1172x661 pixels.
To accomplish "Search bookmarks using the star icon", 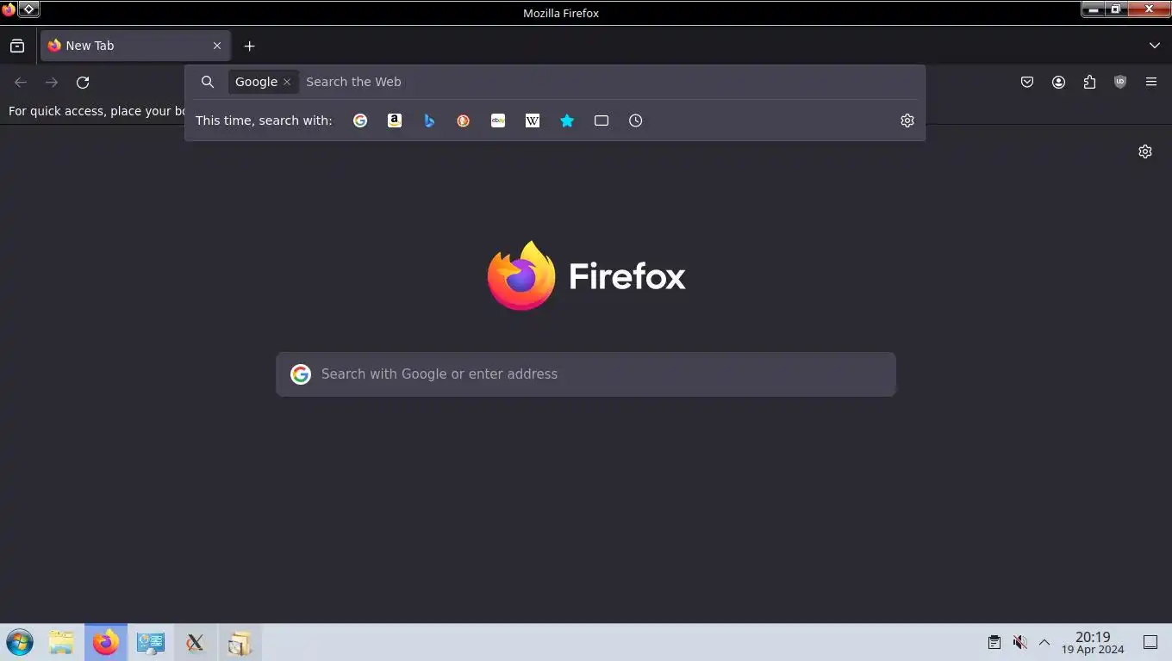I will coord(567,120).
